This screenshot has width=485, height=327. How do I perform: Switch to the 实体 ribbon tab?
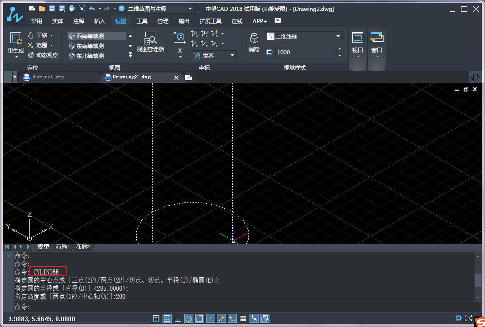(x=58, y=21)
